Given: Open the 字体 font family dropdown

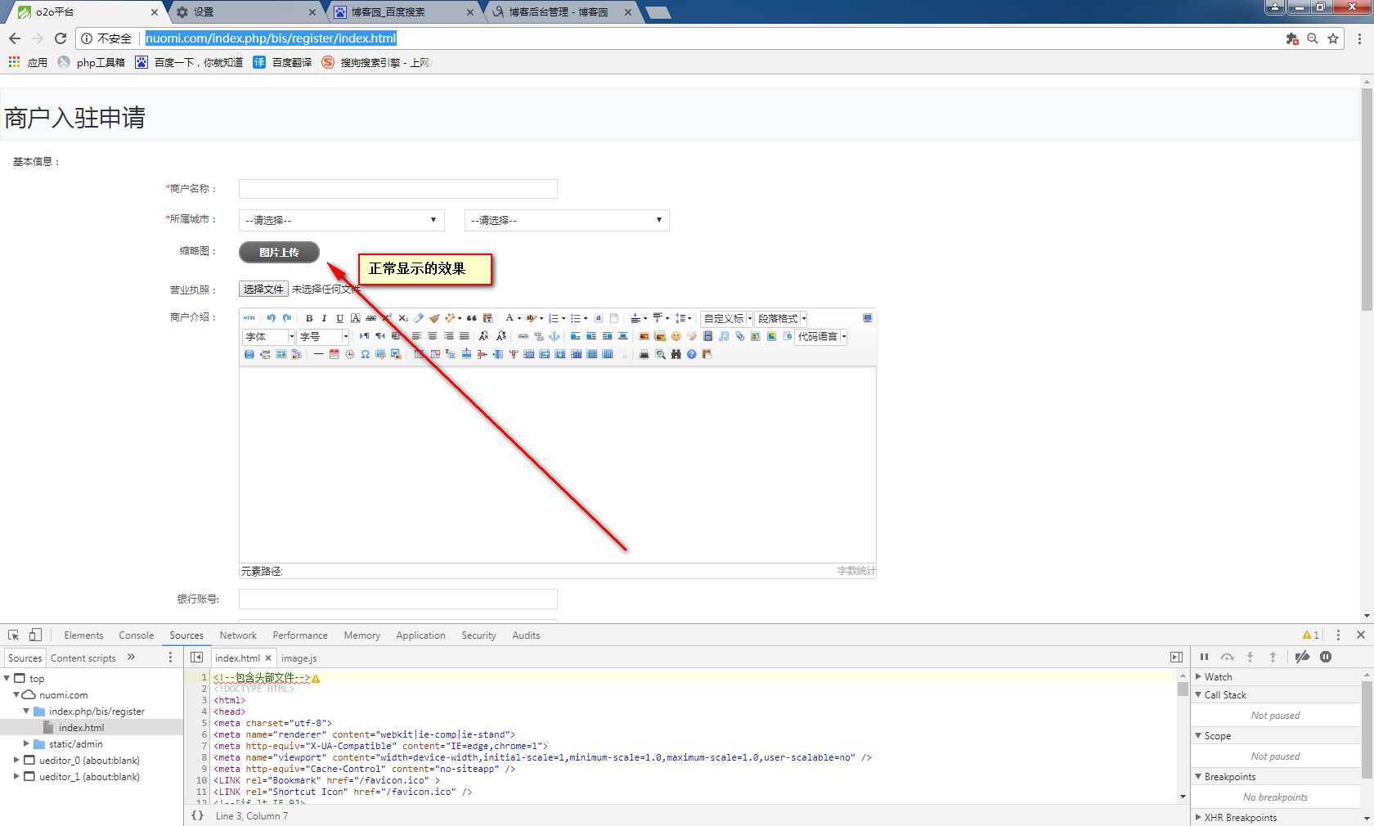Looking at the screenshot, I should click(x=269, y=336).
